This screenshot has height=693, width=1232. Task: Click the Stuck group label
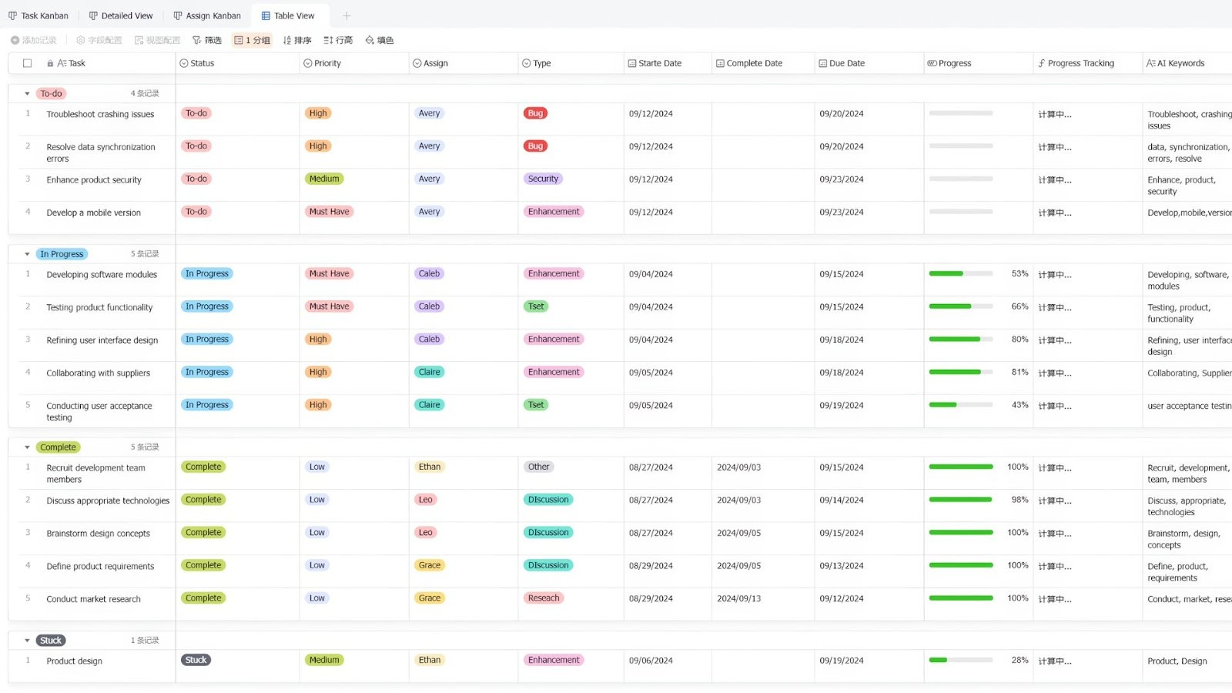[50, 640]
